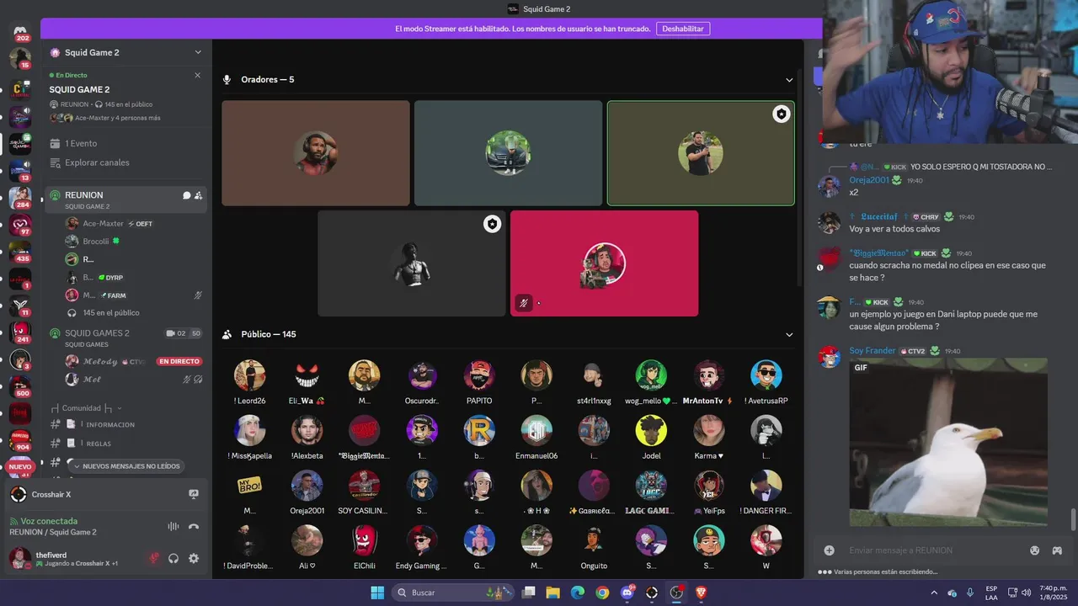The height and width of the screenshot is (606, 1078).
Task: Select SQUID GAMES 2 stage channel
Action: click(126, 338)
